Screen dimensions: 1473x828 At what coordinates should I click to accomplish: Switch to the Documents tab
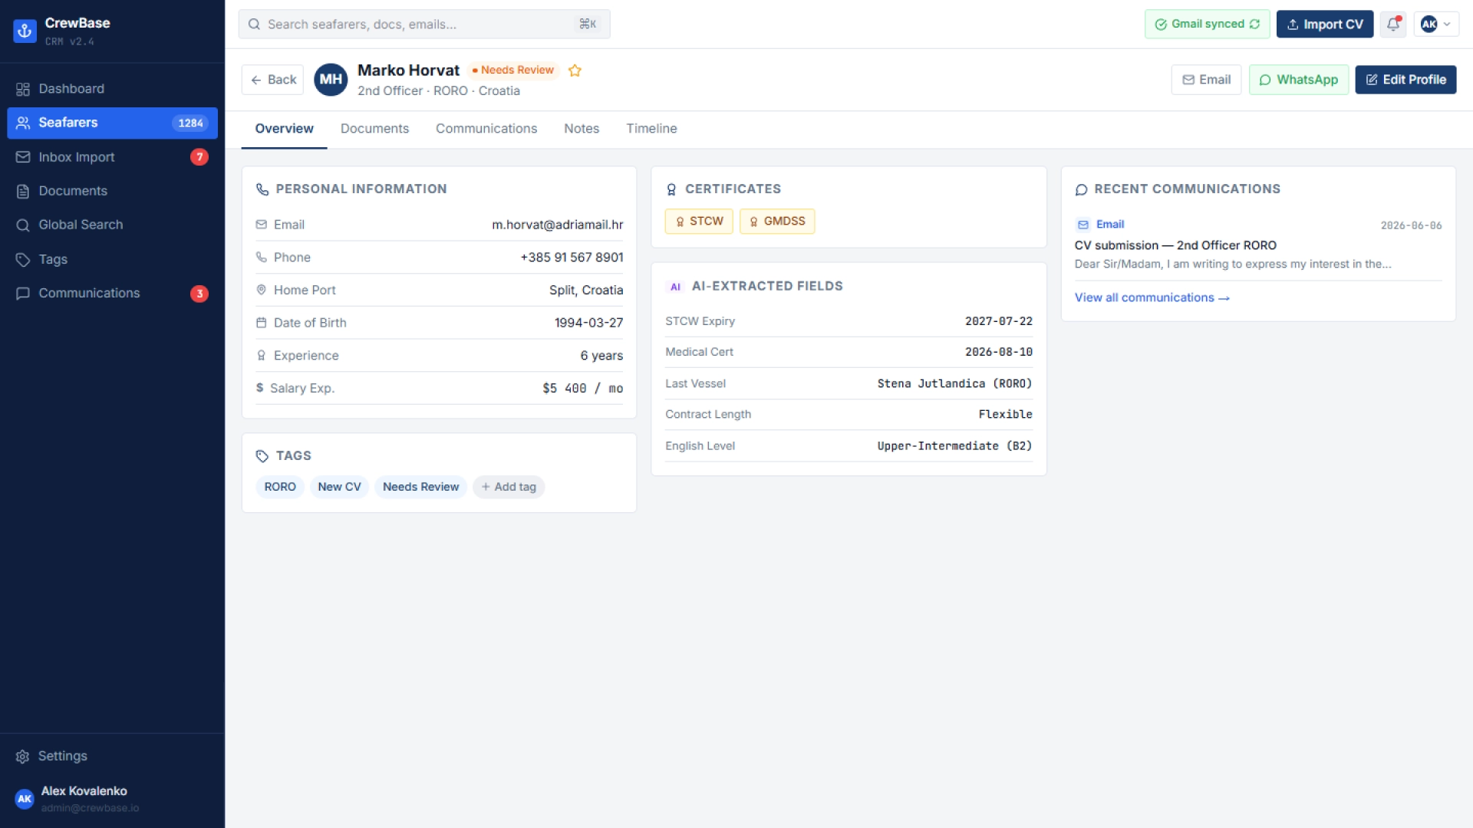pyautogui.click(x=374, y=129)
